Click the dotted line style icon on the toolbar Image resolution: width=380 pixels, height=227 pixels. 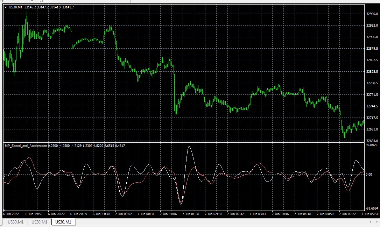[20, 1]
